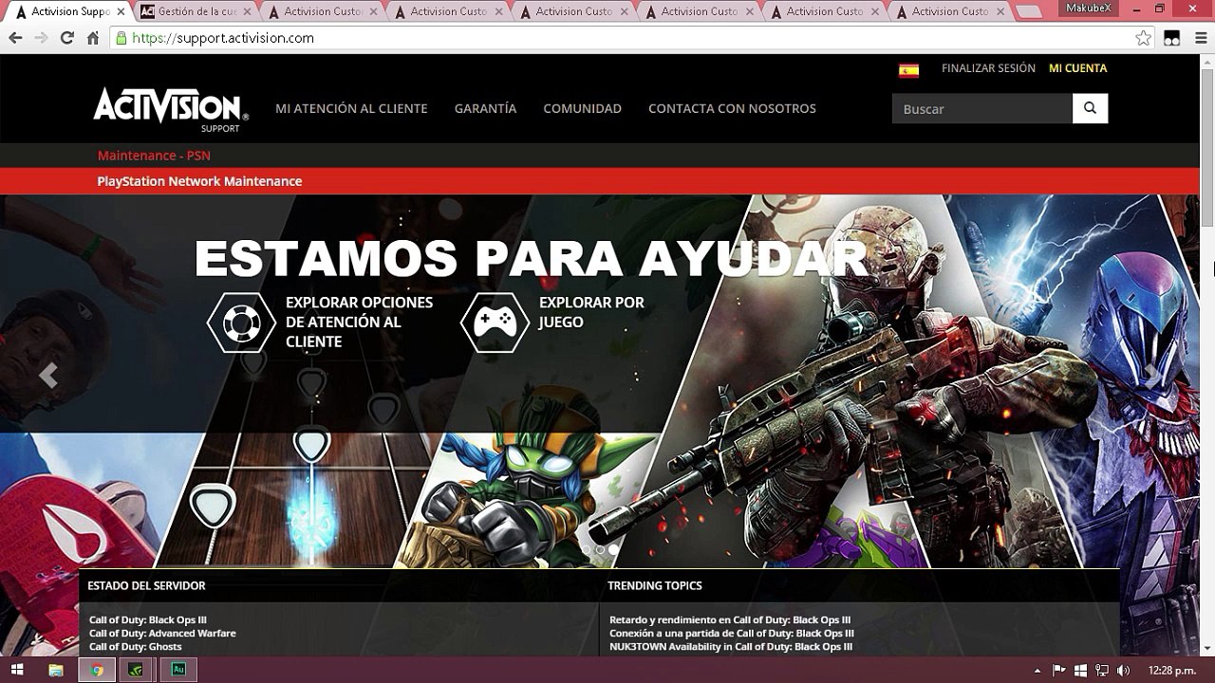Viewport: 1215px width, 683px height.
Task: Show the previous carousel slide arrow
Action: point(48,376)
